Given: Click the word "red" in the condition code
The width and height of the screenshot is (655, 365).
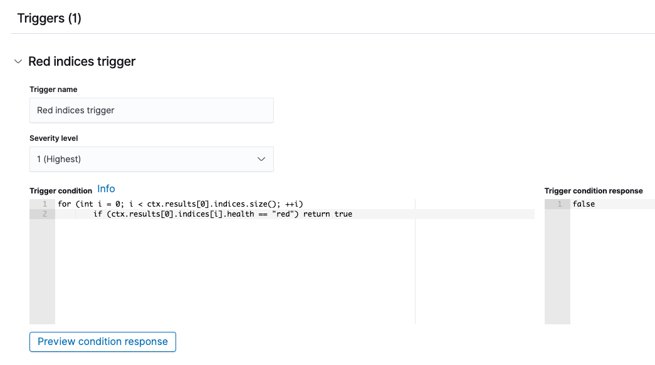Looking at the screenshot, I should [283, 213].
